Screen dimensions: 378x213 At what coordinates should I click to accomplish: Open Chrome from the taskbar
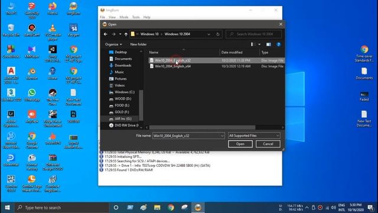[171, 208]
